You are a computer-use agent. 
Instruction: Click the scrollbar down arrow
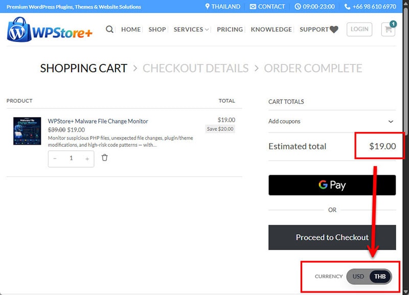click(x=405, y=292)
